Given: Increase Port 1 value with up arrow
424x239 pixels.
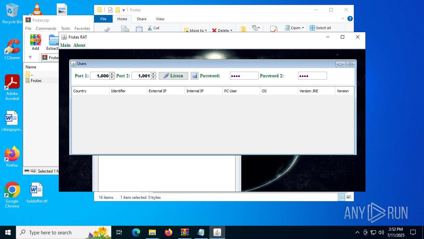Looking at the screenshot, I should 112,74.
